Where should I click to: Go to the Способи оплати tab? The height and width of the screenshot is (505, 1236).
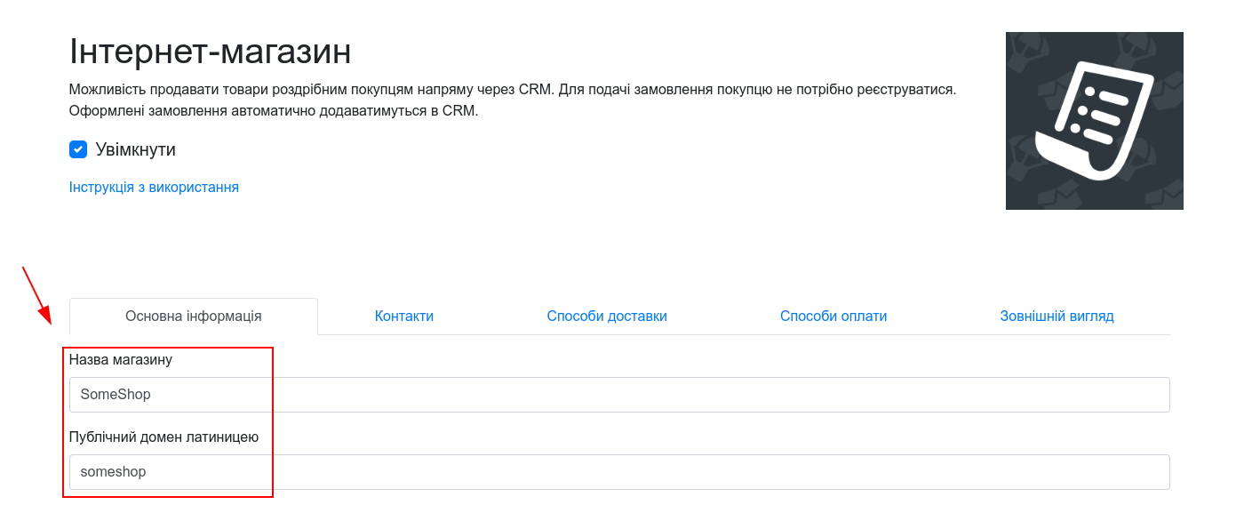point(833,317)
